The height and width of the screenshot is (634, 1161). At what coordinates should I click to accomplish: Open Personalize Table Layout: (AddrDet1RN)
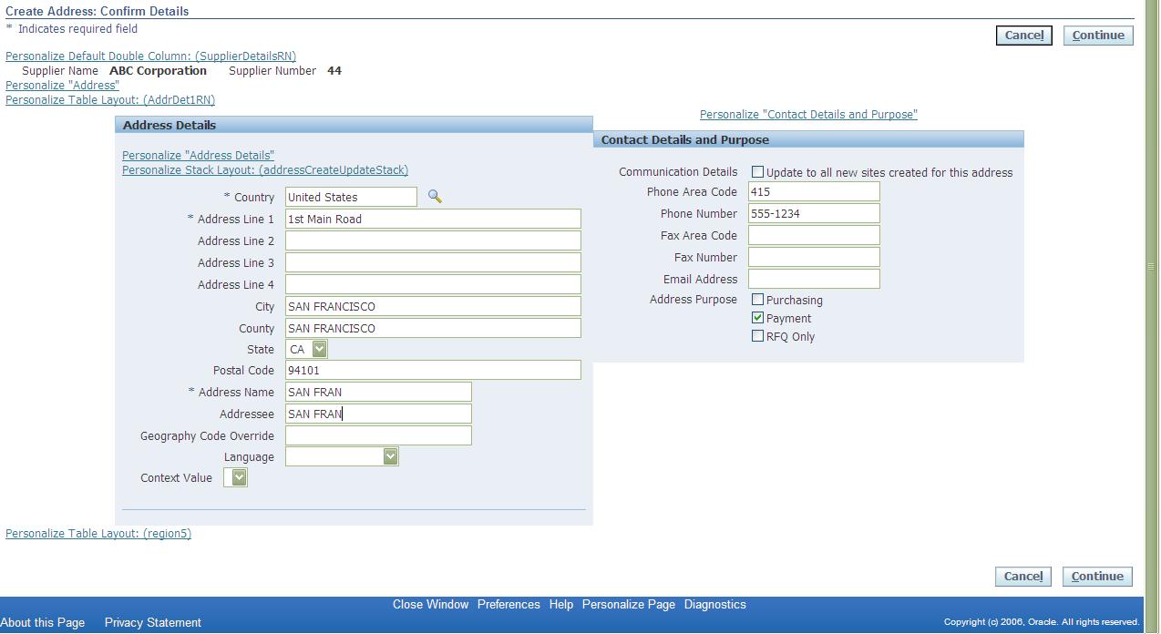(x=109, y=99)
